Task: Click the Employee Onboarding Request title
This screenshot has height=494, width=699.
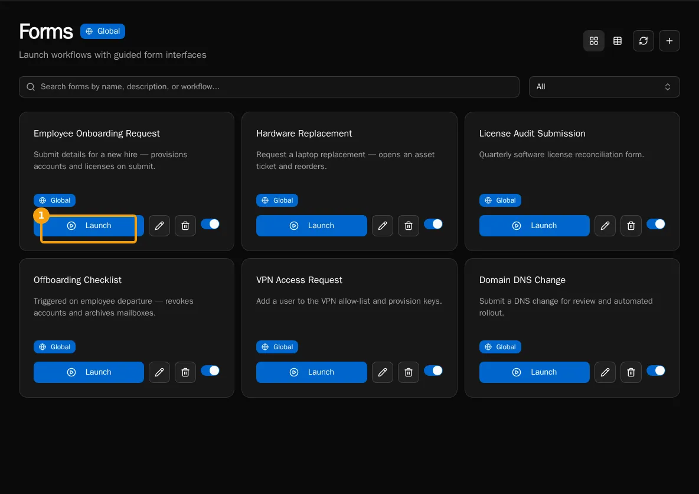Action: pyautogui.click(x=97, y=134)
